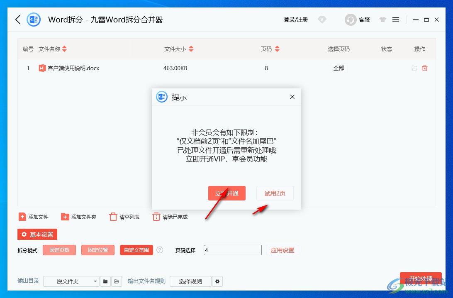453x298 pixels.
Task: Delete 客户端使用说明.docx with the trash icon
Action: click(425, 68)
